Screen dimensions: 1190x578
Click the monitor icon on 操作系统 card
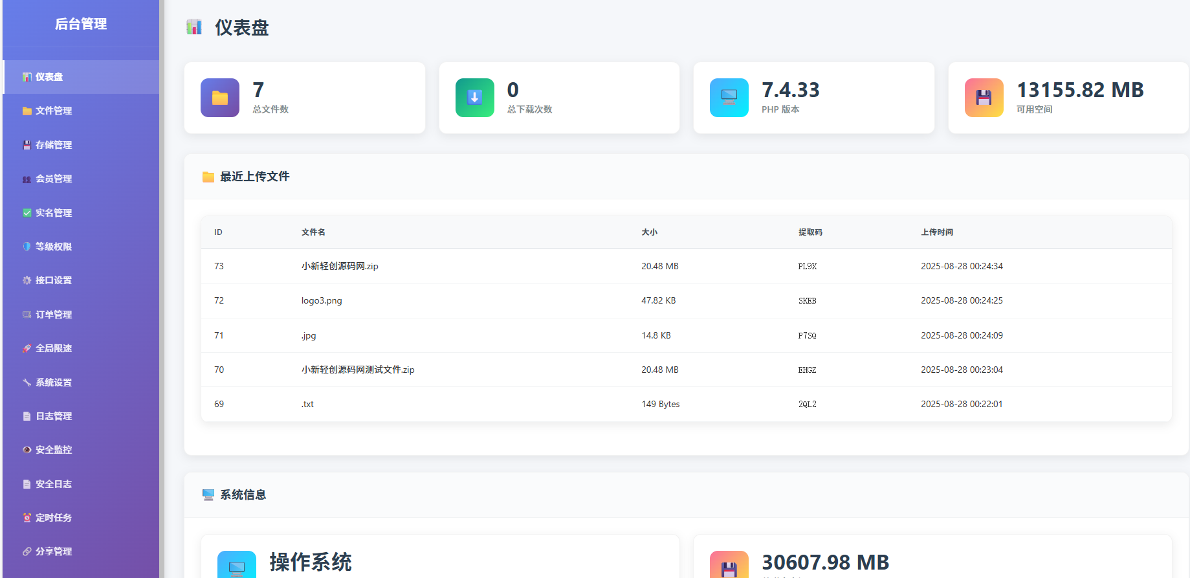(x=237, y=564)
